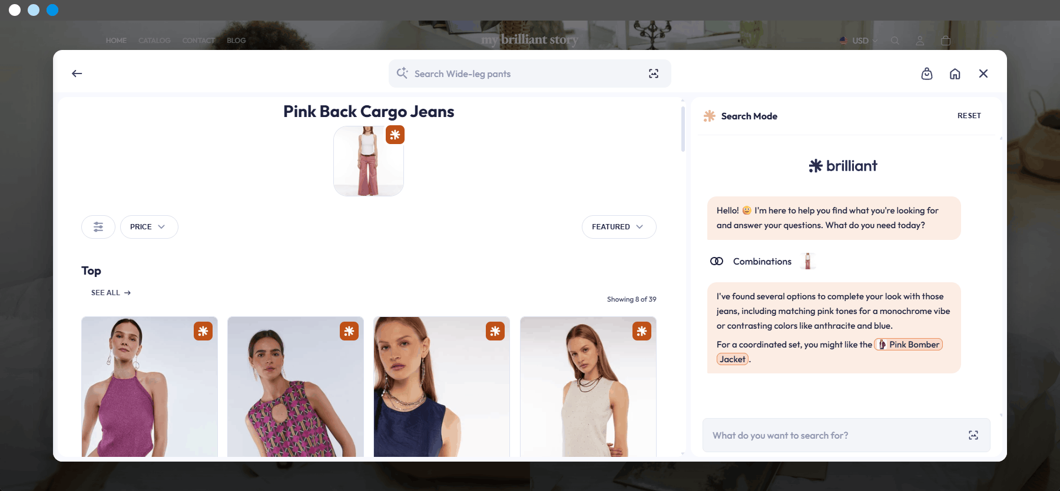Focus the Search Wide-leg pants field

[529, 74]
